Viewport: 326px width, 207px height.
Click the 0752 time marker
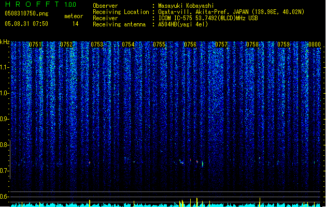[x=66, y=45]
